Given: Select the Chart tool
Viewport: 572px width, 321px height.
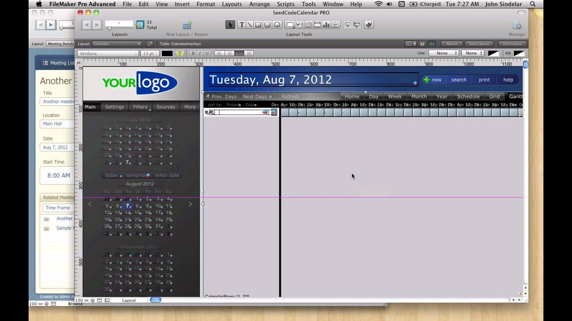Looking at the screenshot, I should tap(326, 25).
